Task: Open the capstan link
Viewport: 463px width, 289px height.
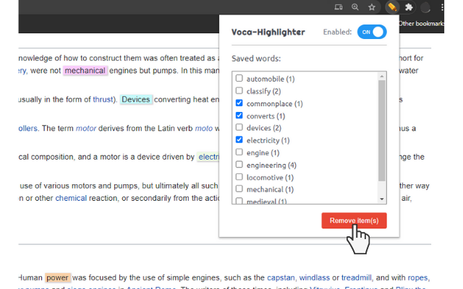Action: click(281, 277)
